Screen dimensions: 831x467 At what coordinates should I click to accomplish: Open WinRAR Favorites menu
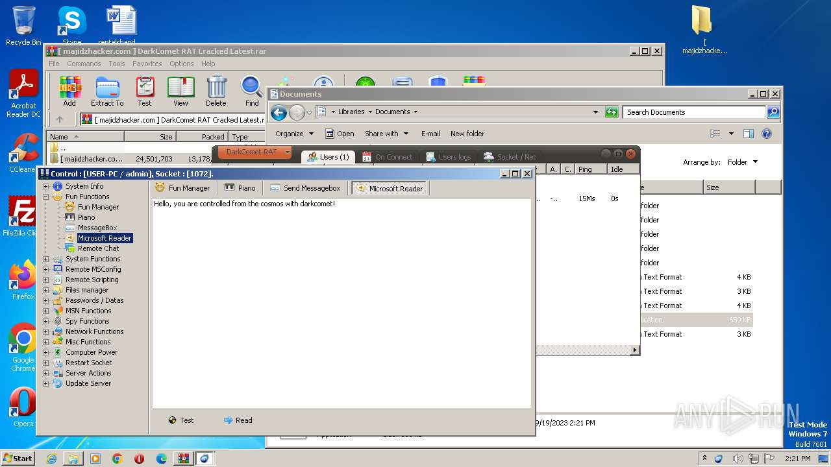(147, 64)
